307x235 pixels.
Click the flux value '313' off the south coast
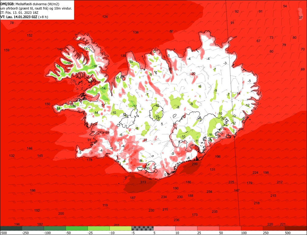click(143, 182)
